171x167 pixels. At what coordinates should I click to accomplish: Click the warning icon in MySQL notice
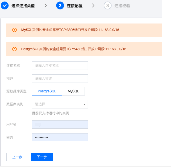click(14, 30)
